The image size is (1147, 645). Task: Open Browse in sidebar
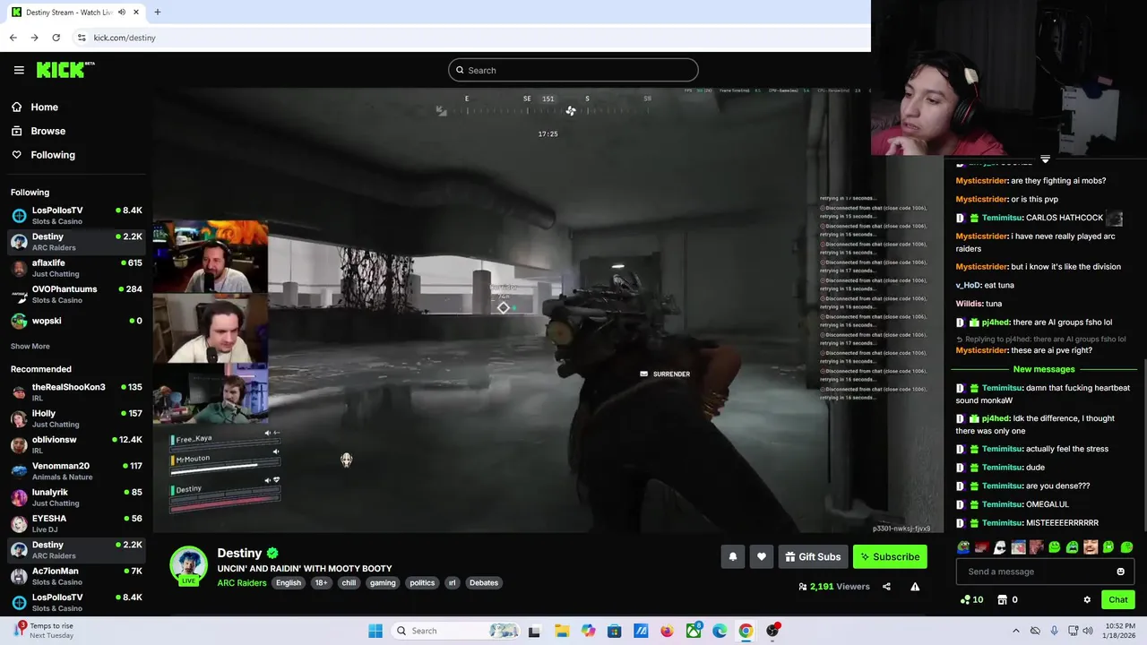tap(47, 131)
